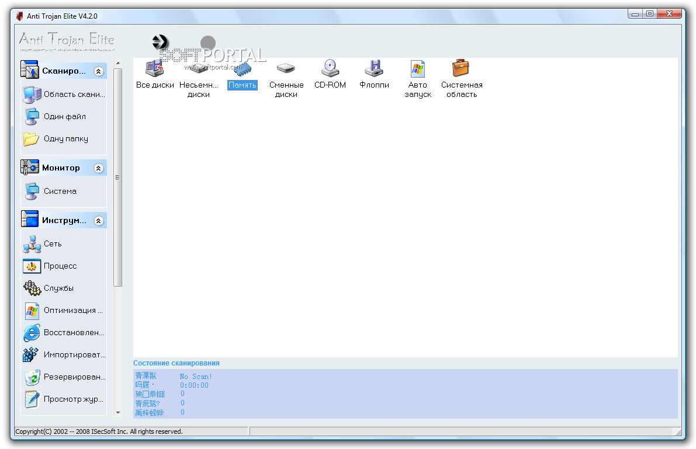This screenshot has height=449, width=696.
Task: Click the Сканирование section title
Action: pos(64,71)
